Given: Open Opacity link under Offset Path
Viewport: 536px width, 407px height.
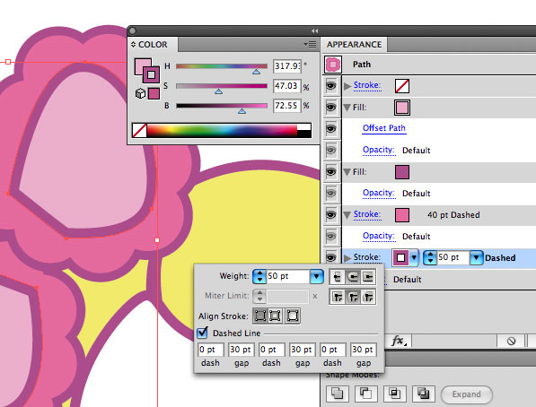Looking at the screenshot, I should (379, 150).
